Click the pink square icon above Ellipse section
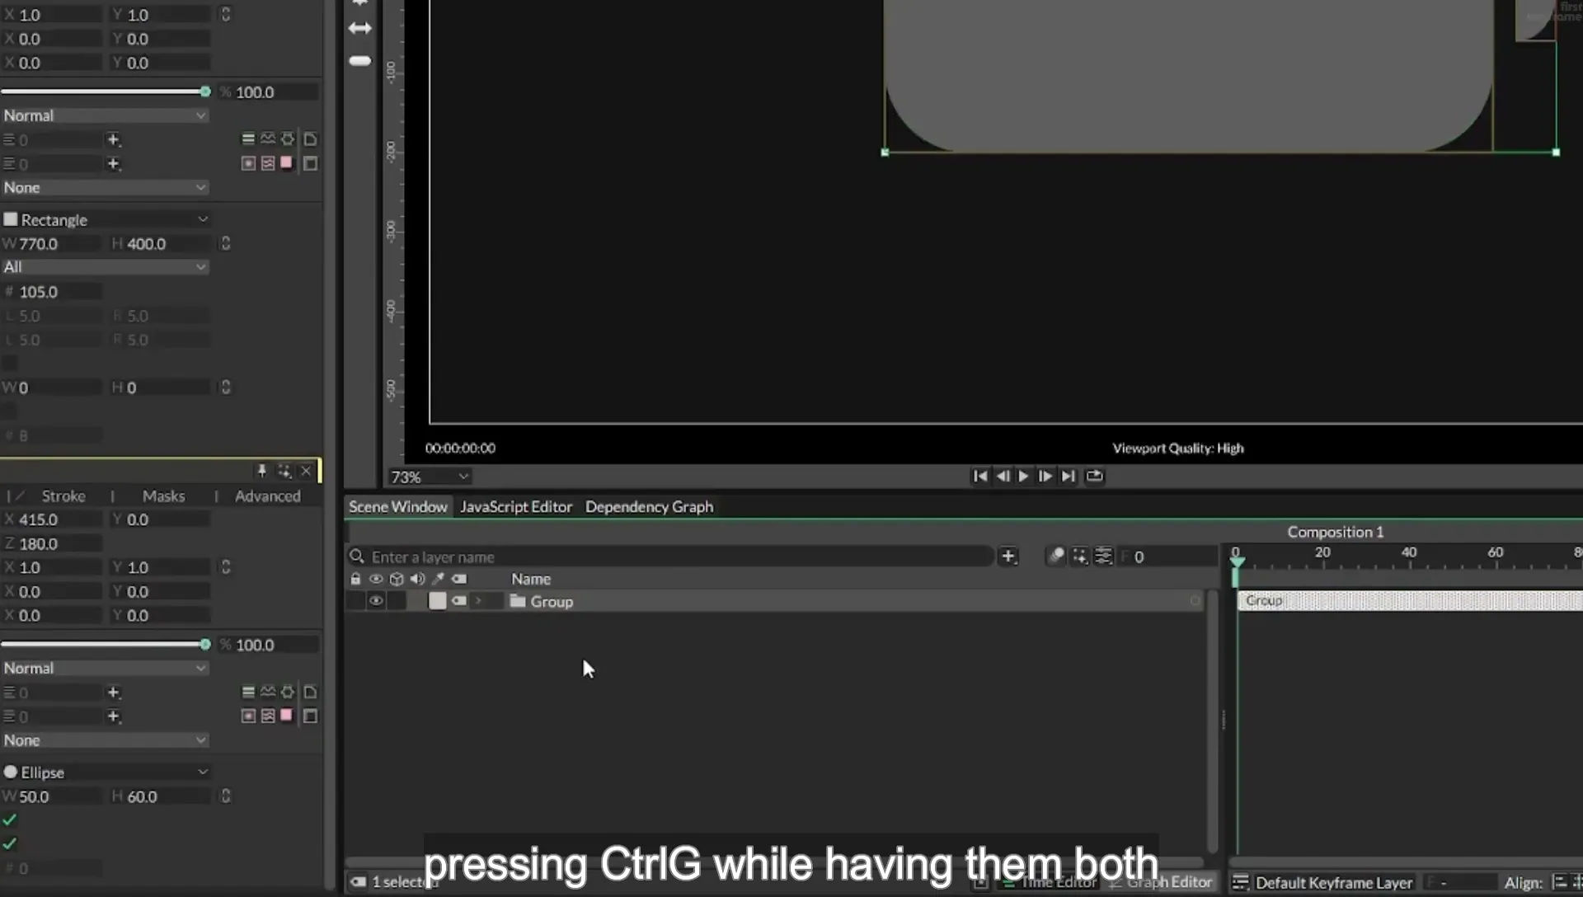1583x897 pixels. pyautogui.click(x=286, y=715)
